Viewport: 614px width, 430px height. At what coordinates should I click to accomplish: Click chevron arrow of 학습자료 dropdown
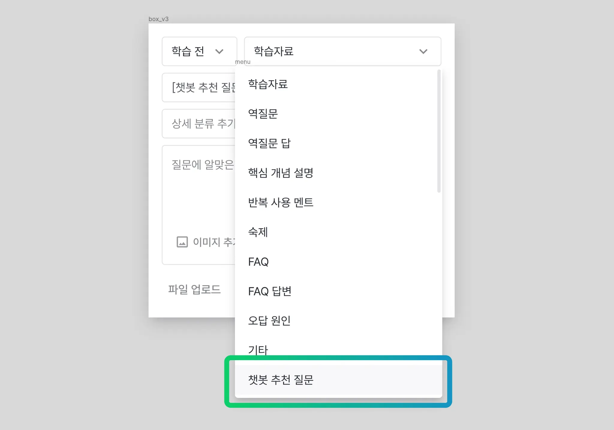click(423, 51)
